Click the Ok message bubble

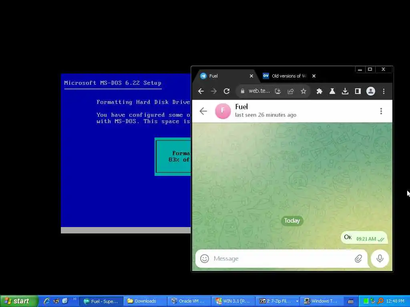coord(364,237)
